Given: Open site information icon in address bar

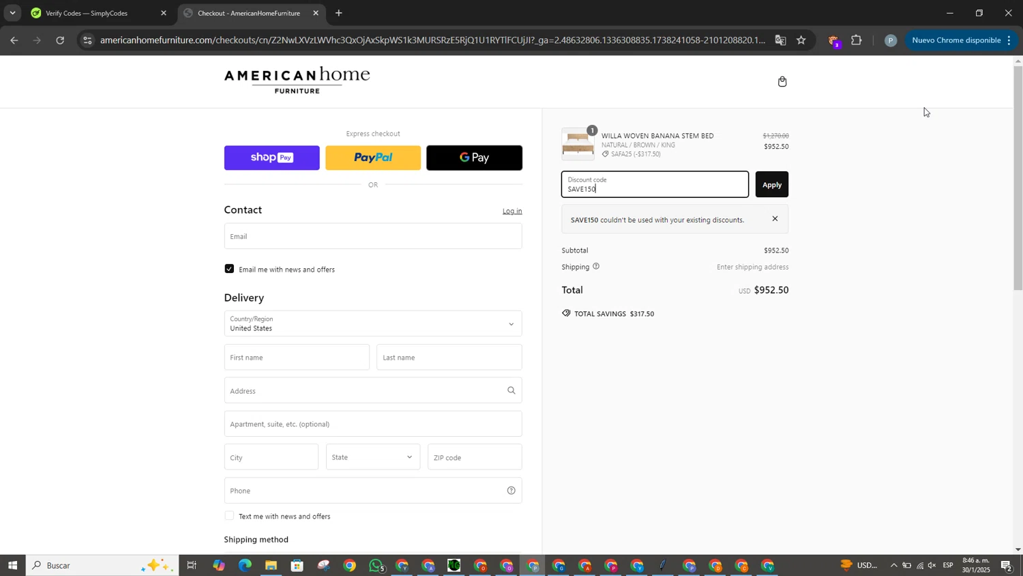Looking at the screenshot, I should (87, 40).
